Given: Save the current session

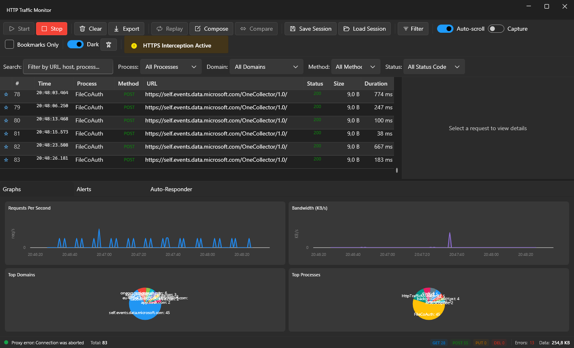Looking at the screenshot, I should (x=310, y=29).
